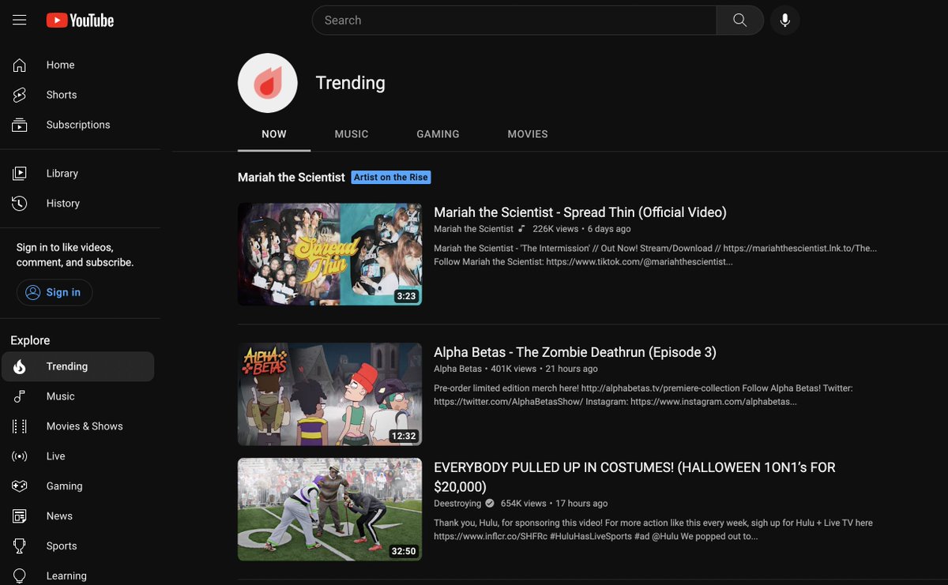Click the Subscriptions icon in sidebar
This screenshot has width=948, height=585.
(x=20, y=125)
